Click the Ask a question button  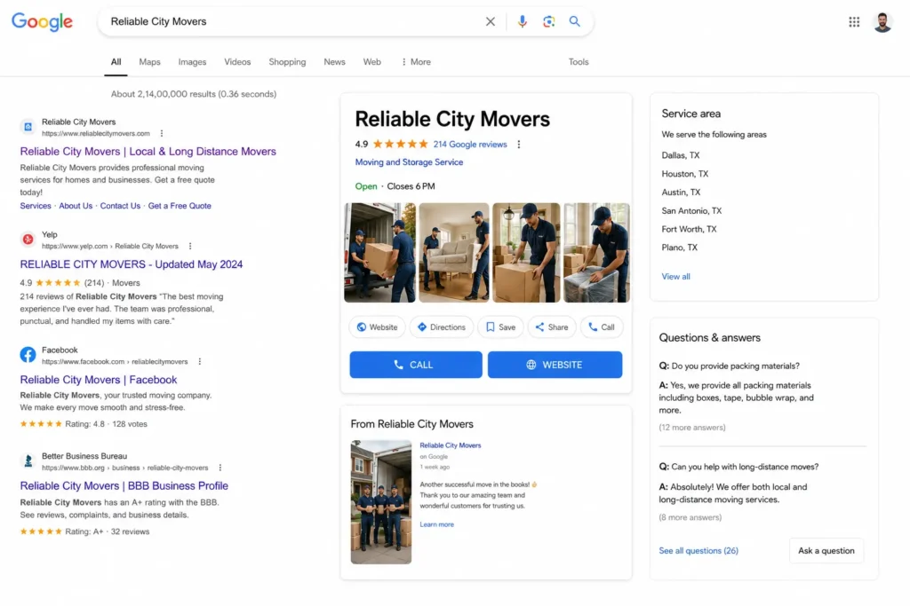tap(826, 550)
